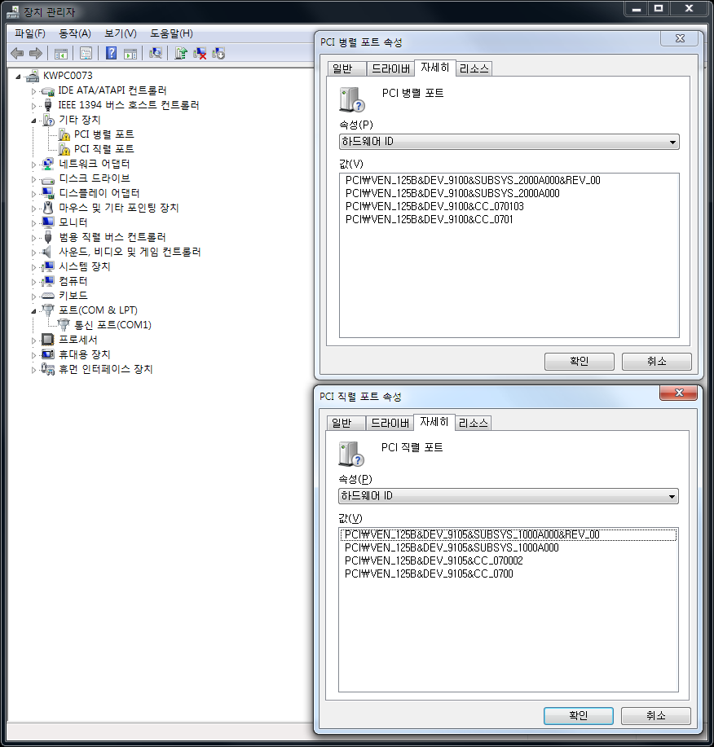
Task: Click the Scan for hardware changes icon
Action: click(156, 53)
